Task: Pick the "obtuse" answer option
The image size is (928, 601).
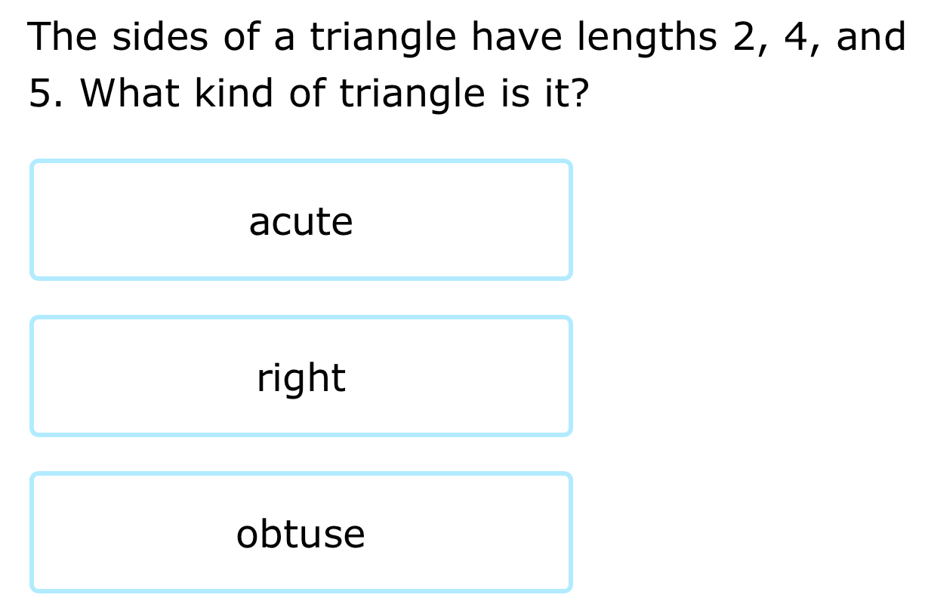Action: coord(301,532)
